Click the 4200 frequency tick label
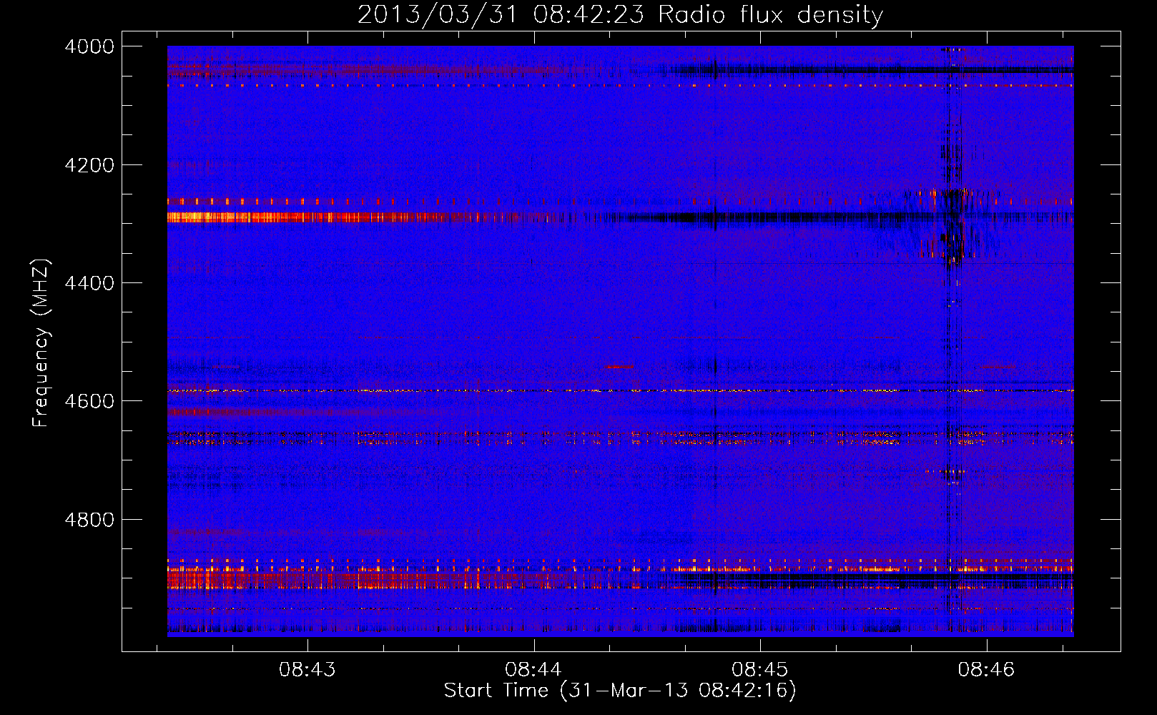Screen dimensions: 1157x715 pos(89,165)
